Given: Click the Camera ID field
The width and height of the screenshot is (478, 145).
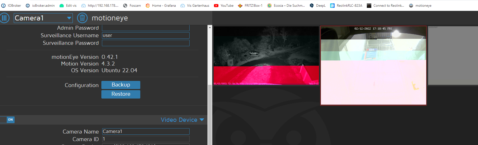Looking at the screenshot, I should click(x=146, y=139).
